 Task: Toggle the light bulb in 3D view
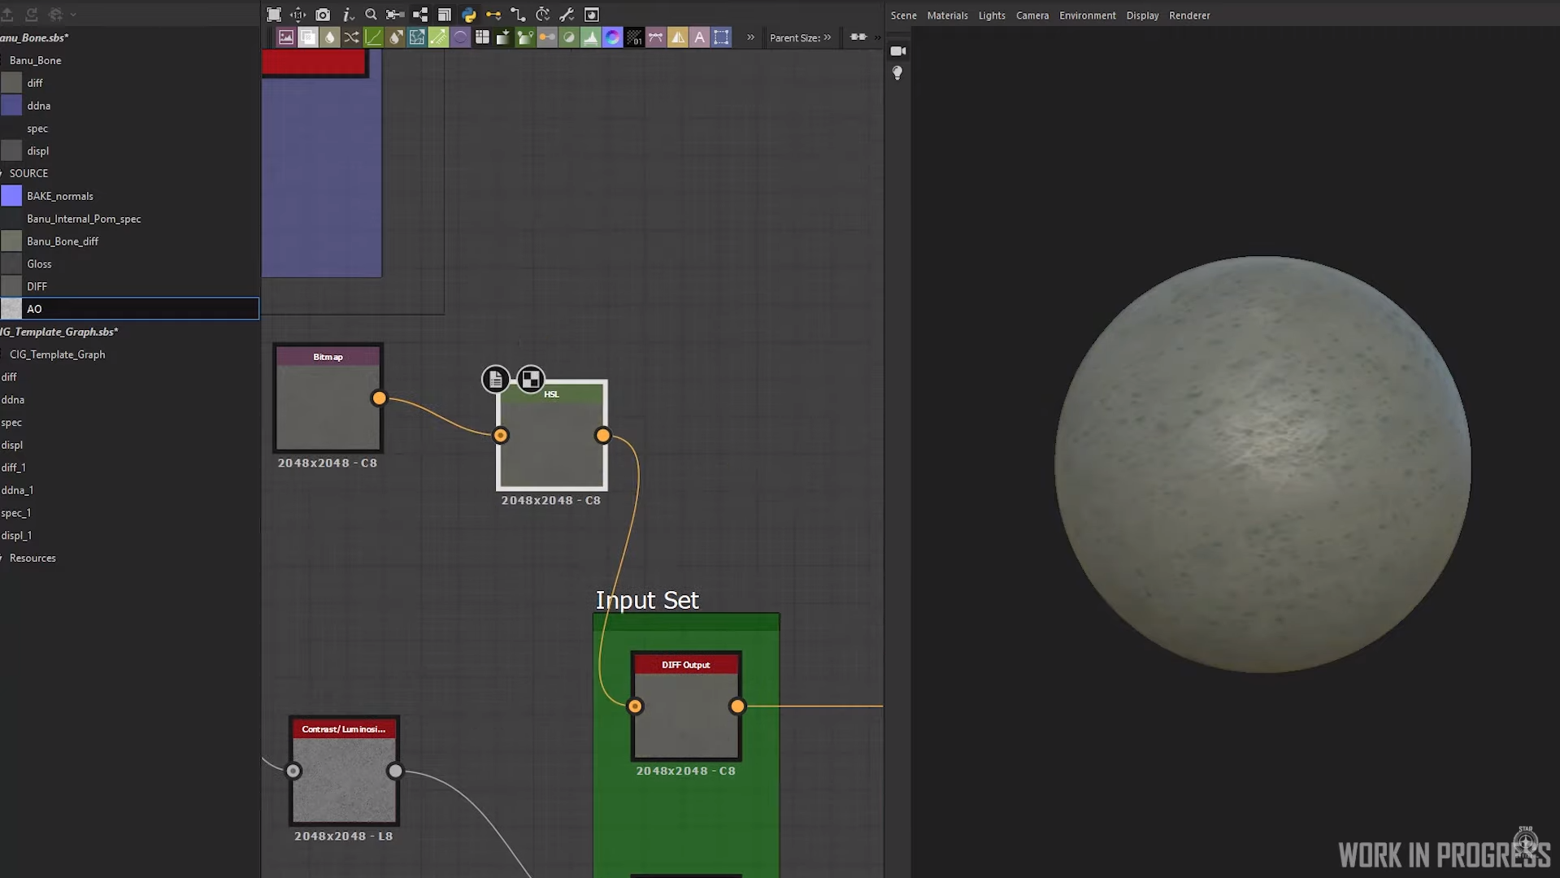tap(897, 73)
